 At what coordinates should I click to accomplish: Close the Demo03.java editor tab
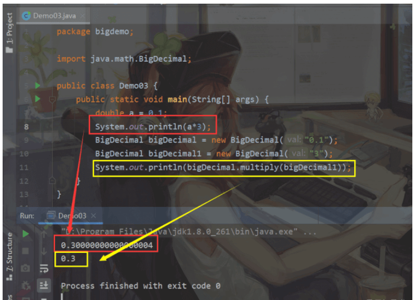(x=83, y=16)
